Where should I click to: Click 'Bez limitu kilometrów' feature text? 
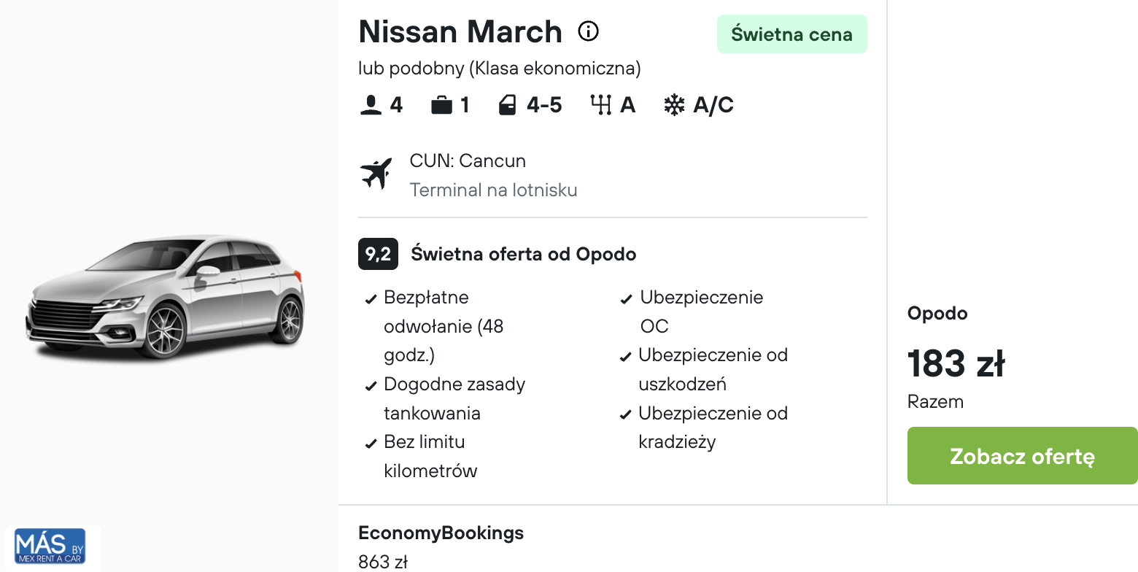click(x=430, y=456)
